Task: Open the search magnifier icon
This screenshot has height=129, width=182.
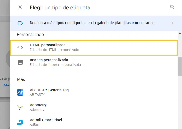Action: 172,7
